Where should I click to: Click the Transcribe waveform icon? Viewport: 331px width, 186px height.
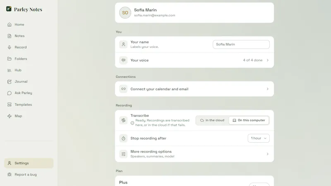tap(123, 120)
